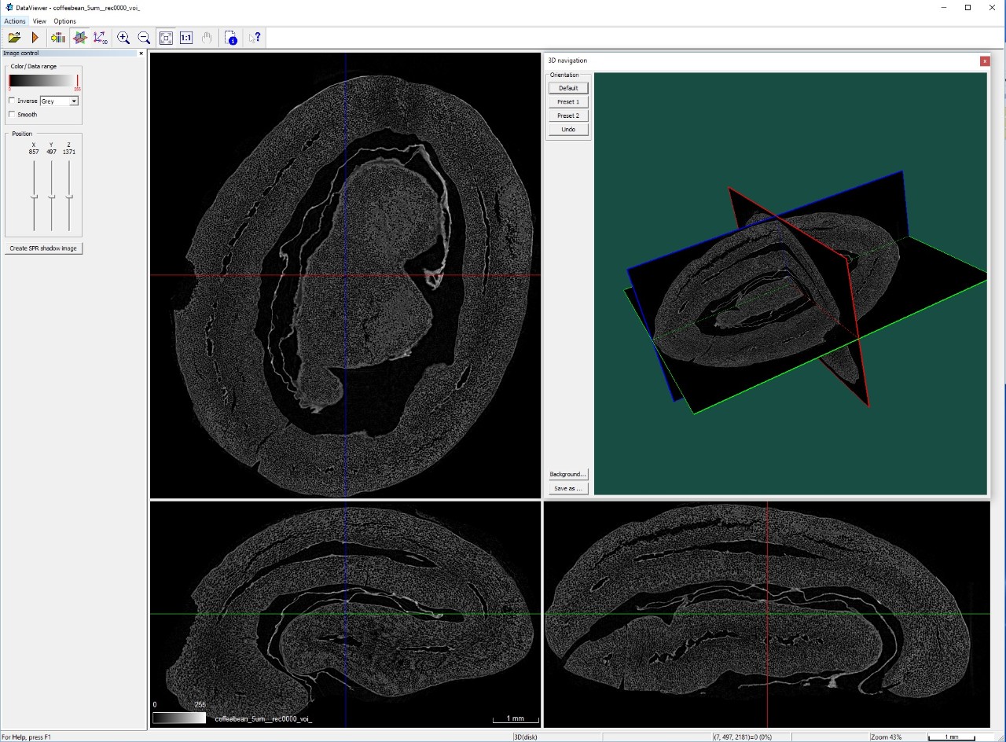Enable the Inverse checkbox
This screenshot has height=742, width=1006.
point(13,101)
